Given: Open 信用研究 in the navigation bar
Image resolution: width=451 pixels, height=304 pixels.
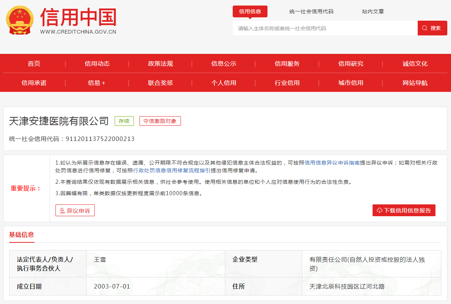Looking at the screenshot, I should pos(351,63).
